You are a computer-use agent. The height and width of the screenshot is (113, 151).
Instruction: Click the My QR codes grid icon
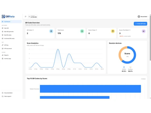pyautogui.click(x=3, y=35)
